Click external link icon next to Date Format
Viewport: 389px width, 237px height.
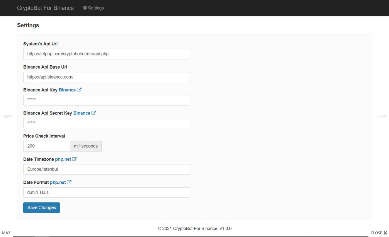click(69, 182)
